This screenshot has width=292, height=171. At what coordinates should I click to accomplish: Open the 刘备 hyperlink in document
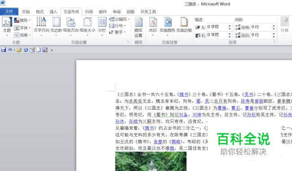183,115
